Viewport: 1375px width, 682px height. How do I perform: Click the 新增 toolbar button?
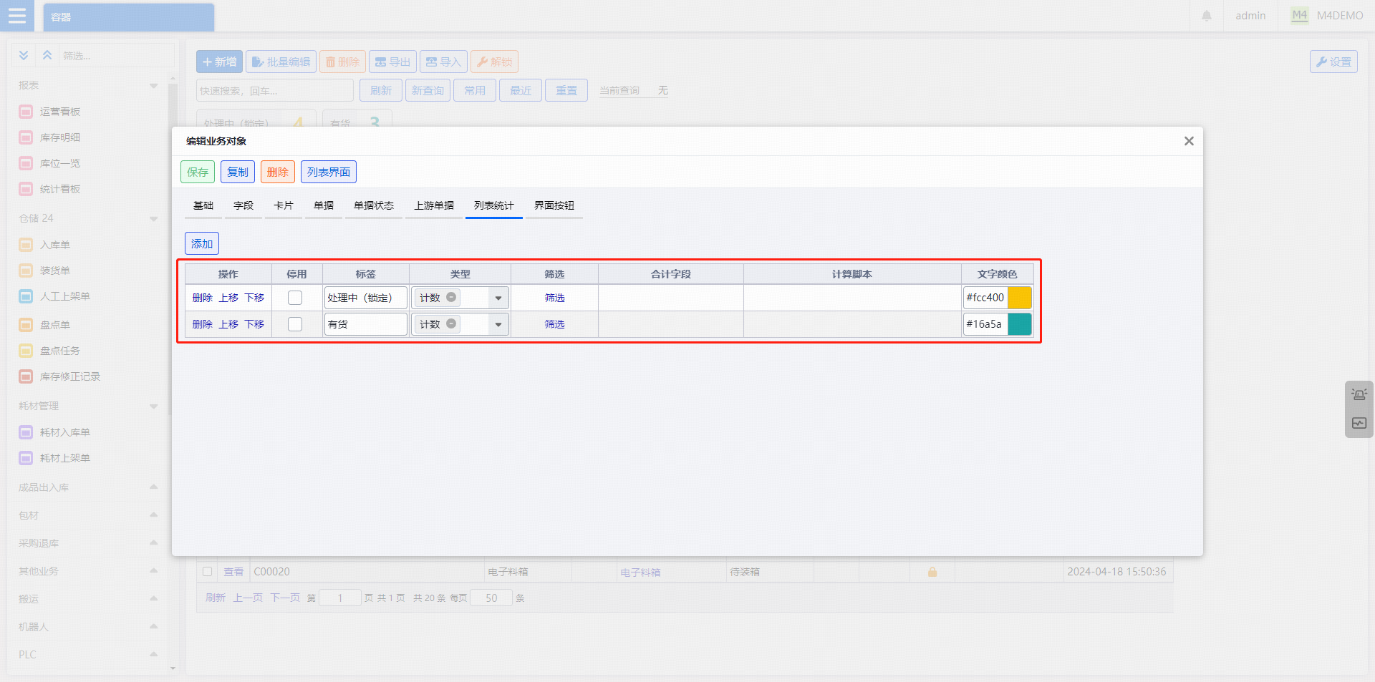[x=220, y=62]
